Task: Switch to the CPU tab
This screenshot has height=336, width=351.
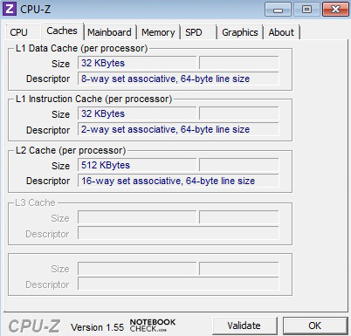Action: pyautogui.click(x=18, y=32)
